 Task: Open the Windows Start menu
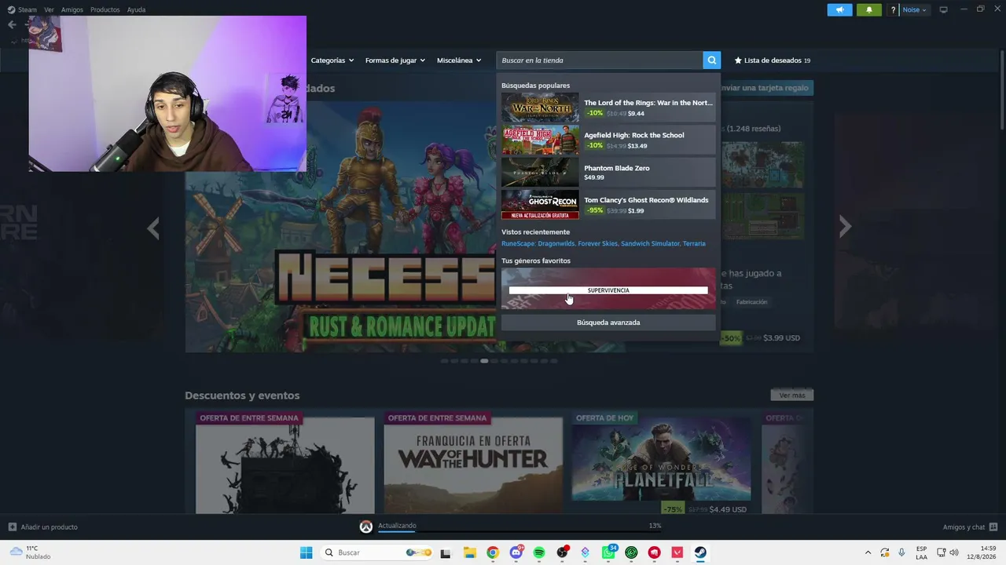pyautogui.click(x=306, y=552)
